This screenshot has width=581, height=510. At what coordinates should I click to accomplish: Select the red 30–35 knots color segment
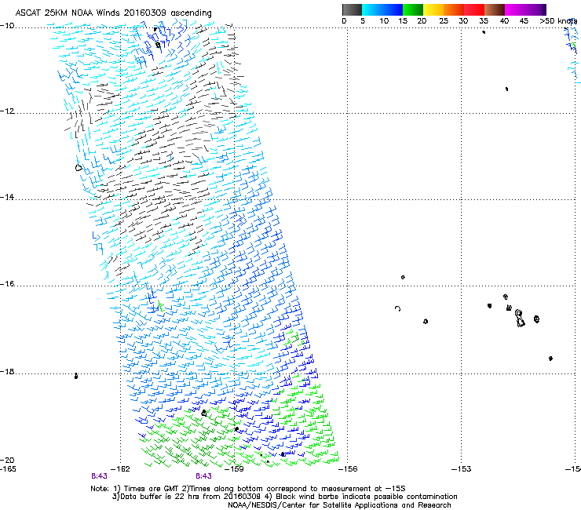474,9
